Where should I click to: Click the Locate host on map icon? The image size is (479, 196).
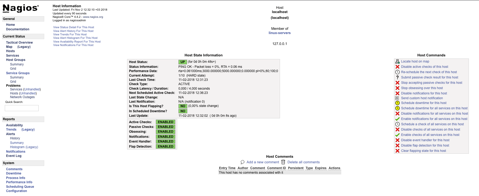397,61
